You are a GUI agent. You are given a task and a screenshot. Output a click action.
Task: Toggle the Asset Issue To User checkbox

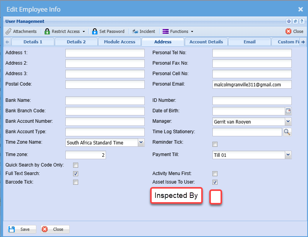215,182
